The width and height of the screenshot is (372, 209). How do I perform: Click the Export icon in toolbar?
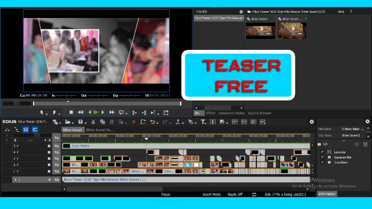(222, 122)
